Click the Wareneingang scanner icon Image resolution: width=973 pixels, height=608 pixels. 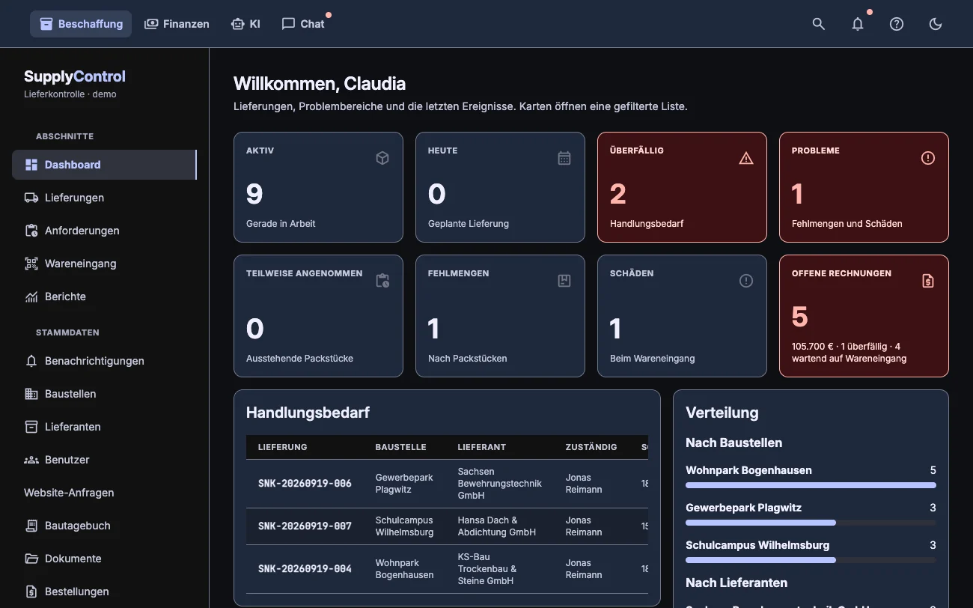(x=31, y=264)
